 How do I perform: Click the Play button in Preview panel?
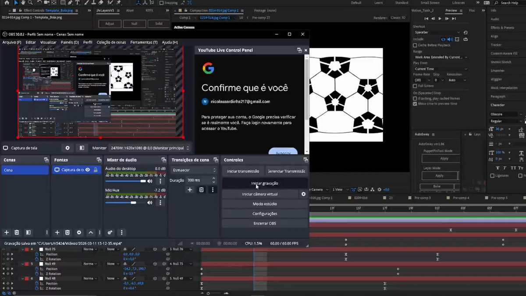pos(440,18)
